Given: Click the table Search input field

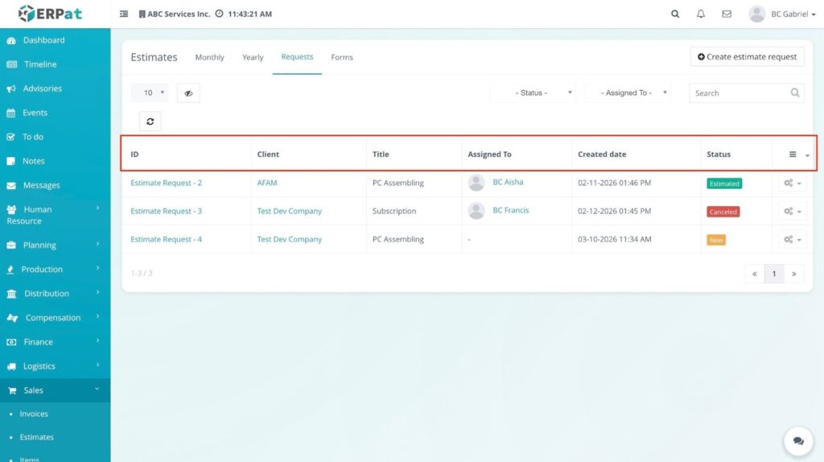Looking at the screenshot, I should [739, 93].
